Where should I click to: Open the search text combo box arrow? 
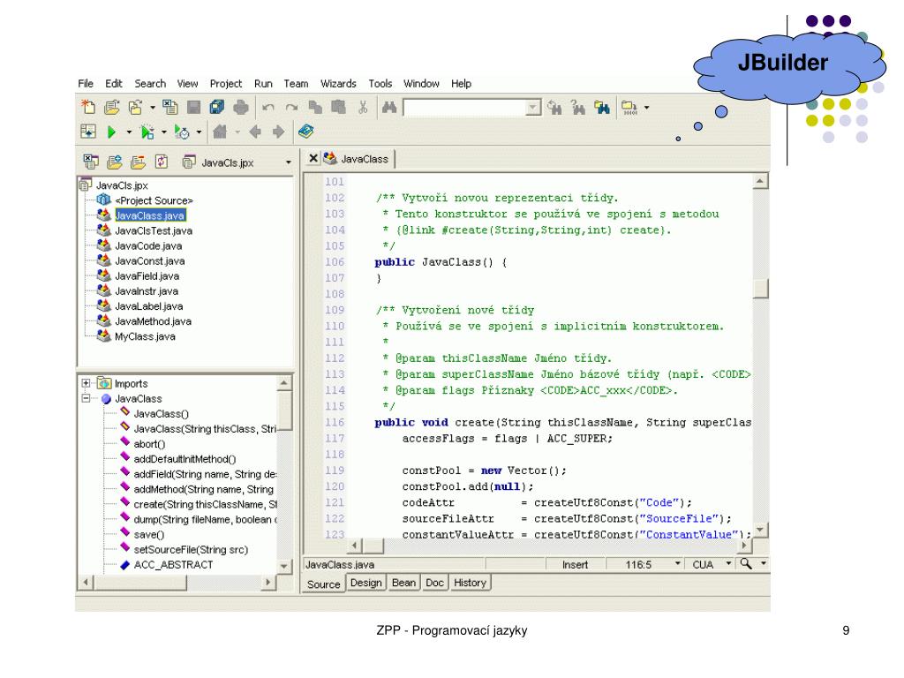533,107
